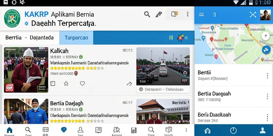Tap the star rating of Kalkah article

click(77, 68)
